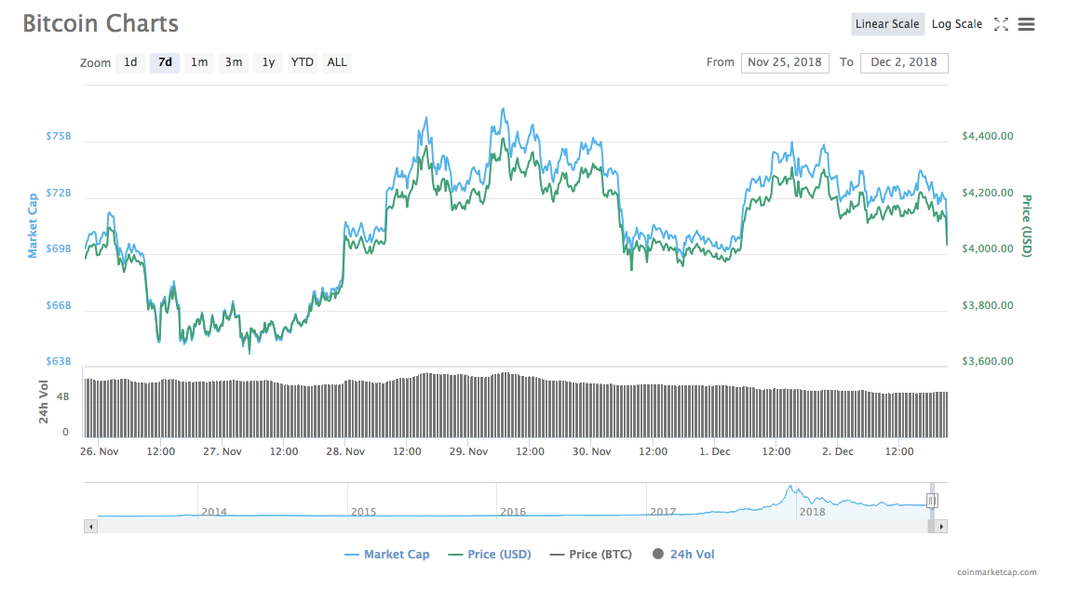Click the $75B market cap axis label

pyautogui.click(x=59, y=136)
